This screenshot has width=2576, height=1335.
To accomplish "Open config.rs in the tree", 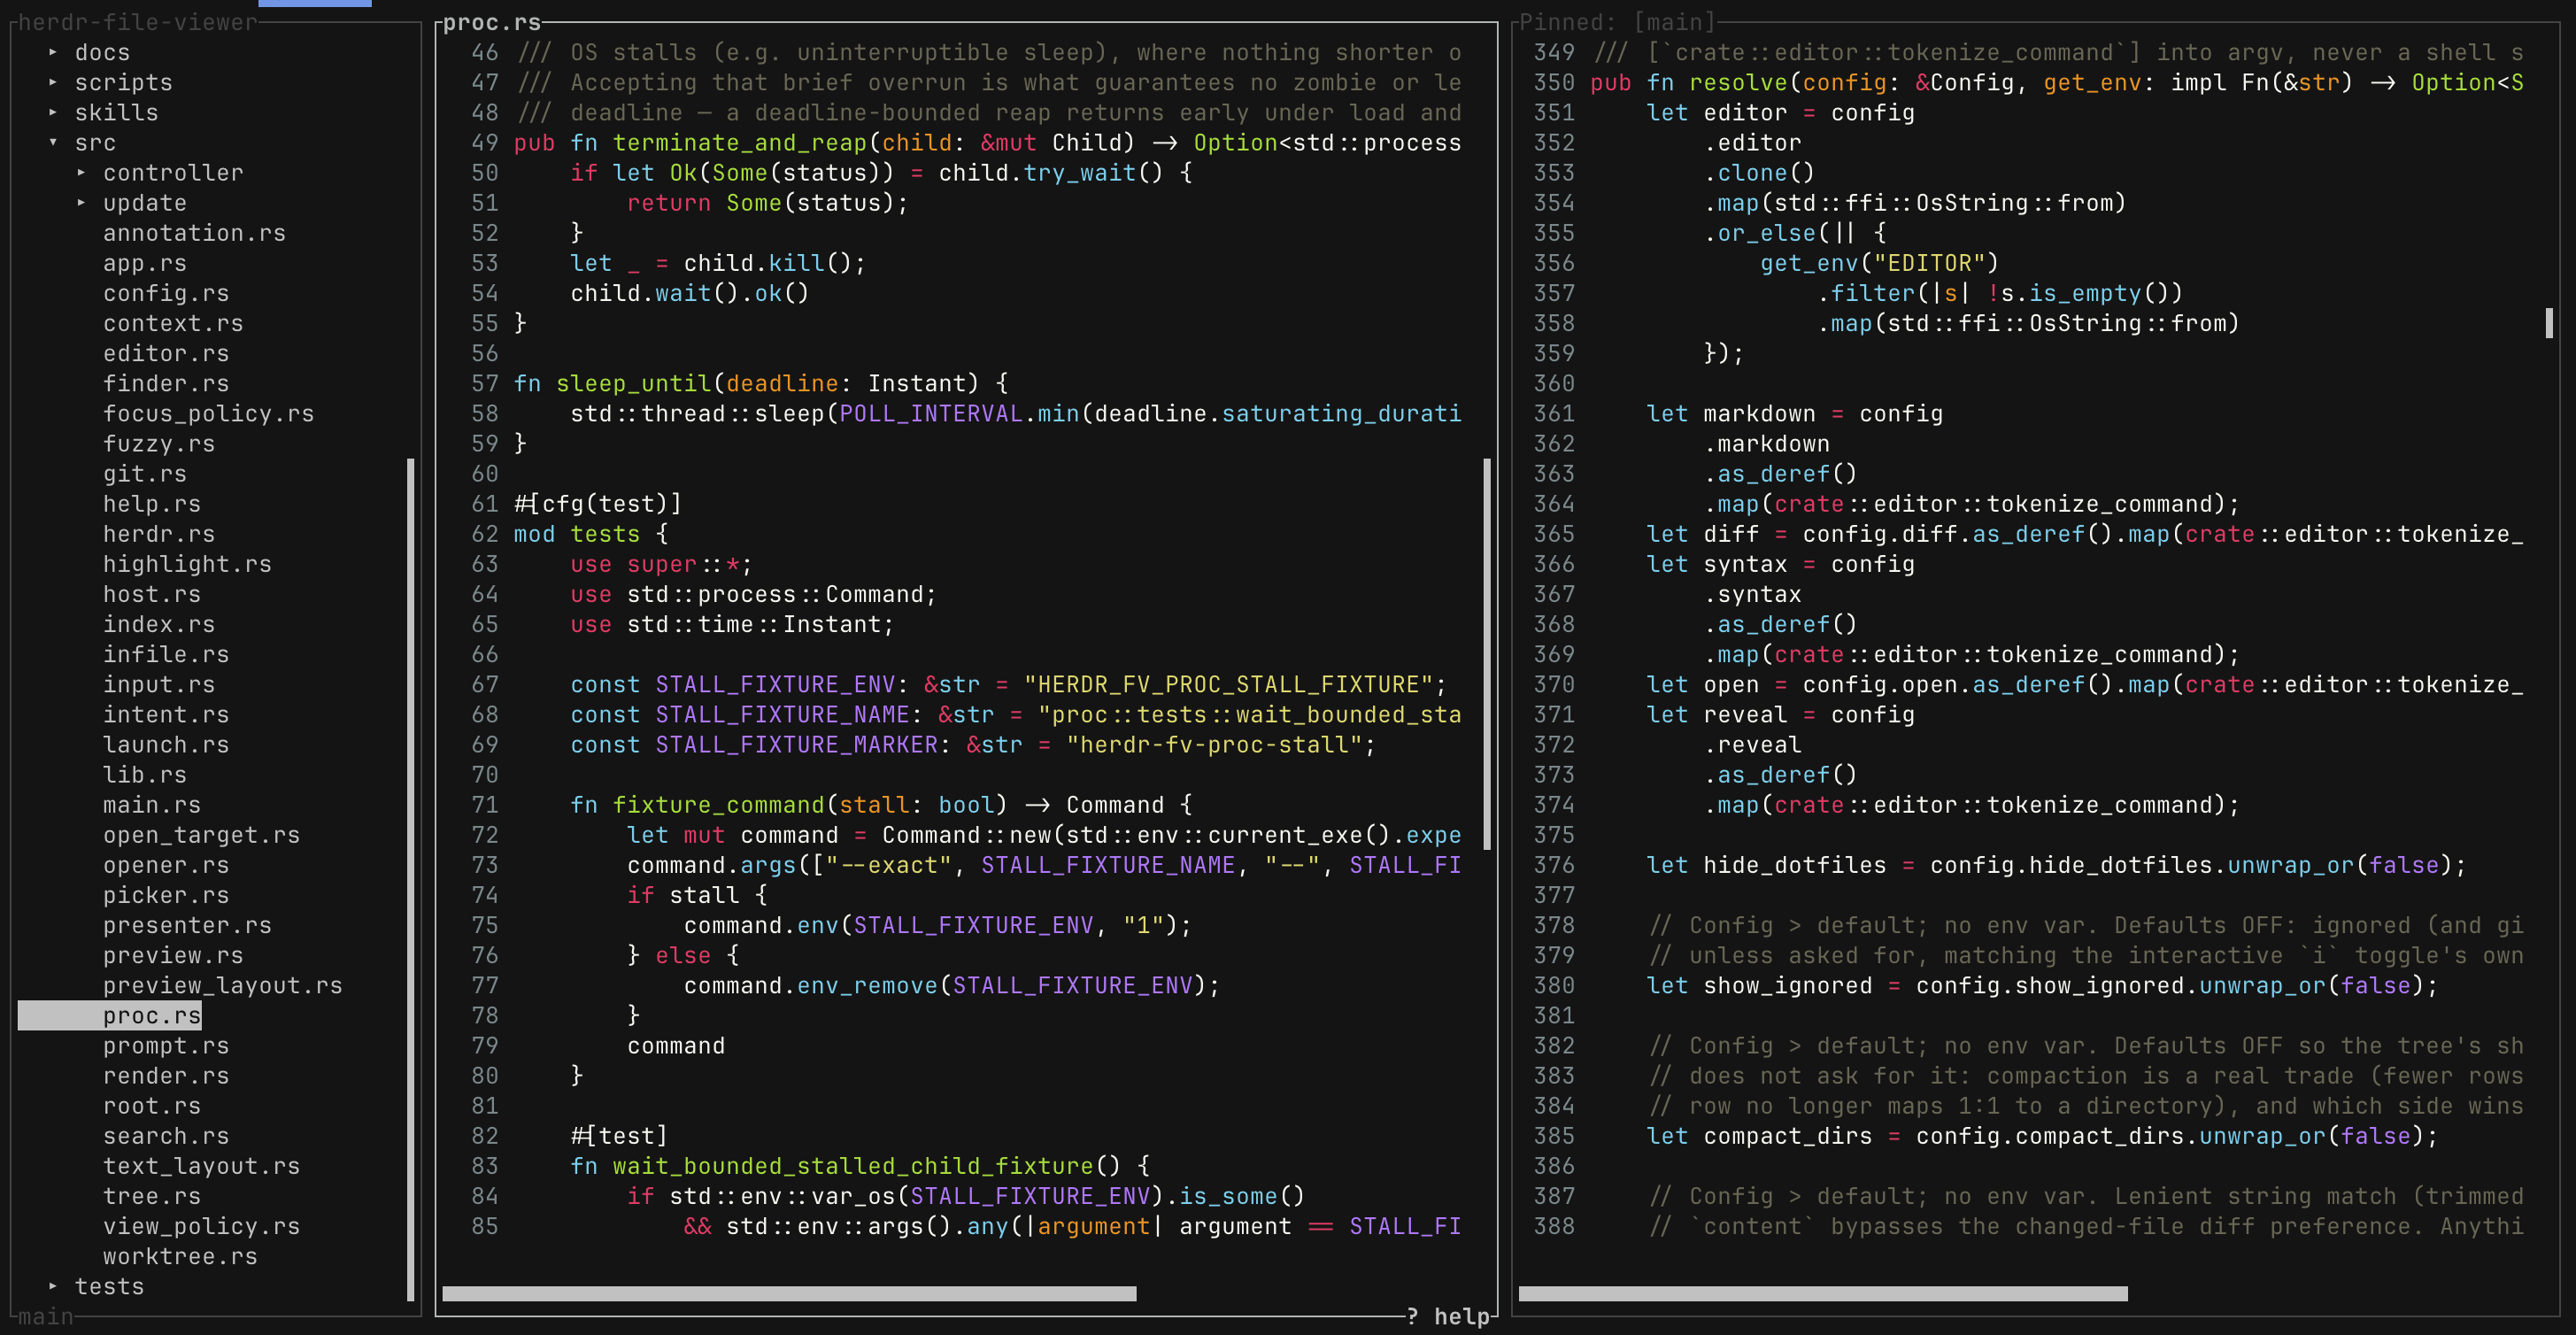I will click(166, 293).
